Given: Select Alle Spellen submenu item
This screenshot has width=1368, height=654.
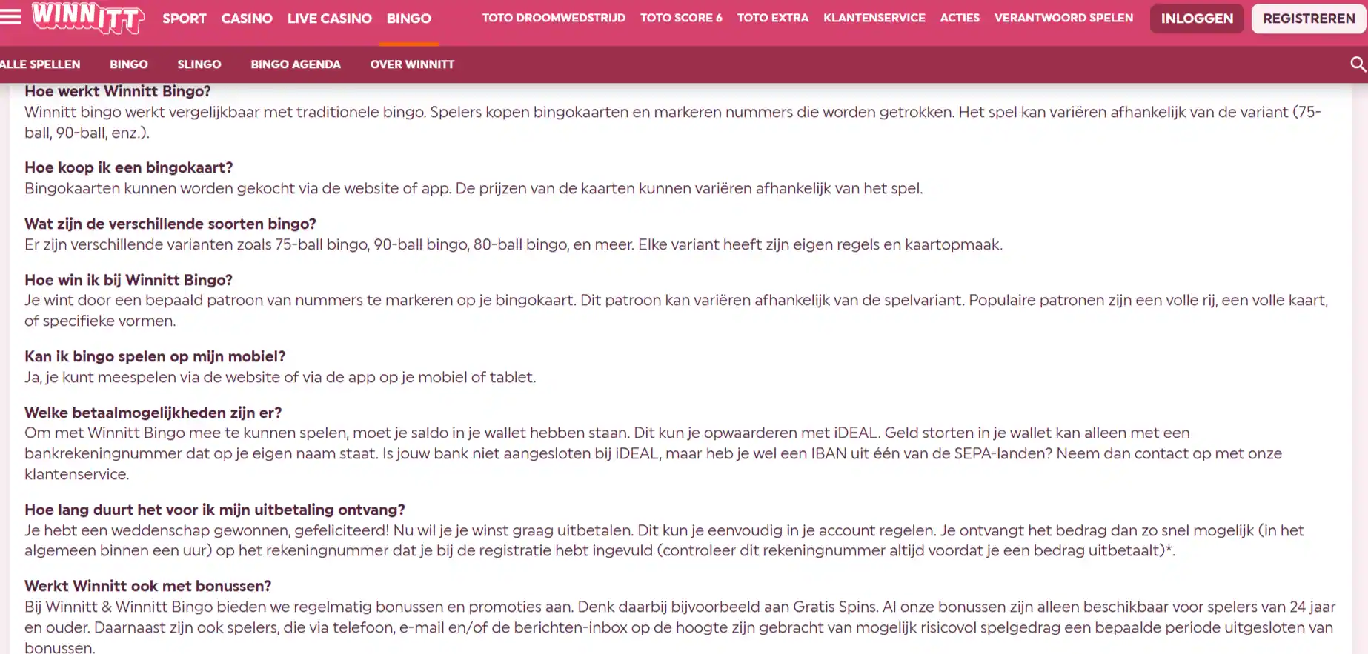Looking at the screenshot, I should tap(40, 64).
